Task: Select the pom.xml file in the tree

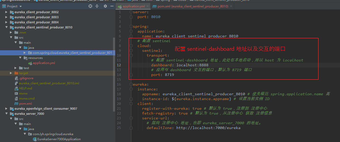Action: click(x=25, y=104)
